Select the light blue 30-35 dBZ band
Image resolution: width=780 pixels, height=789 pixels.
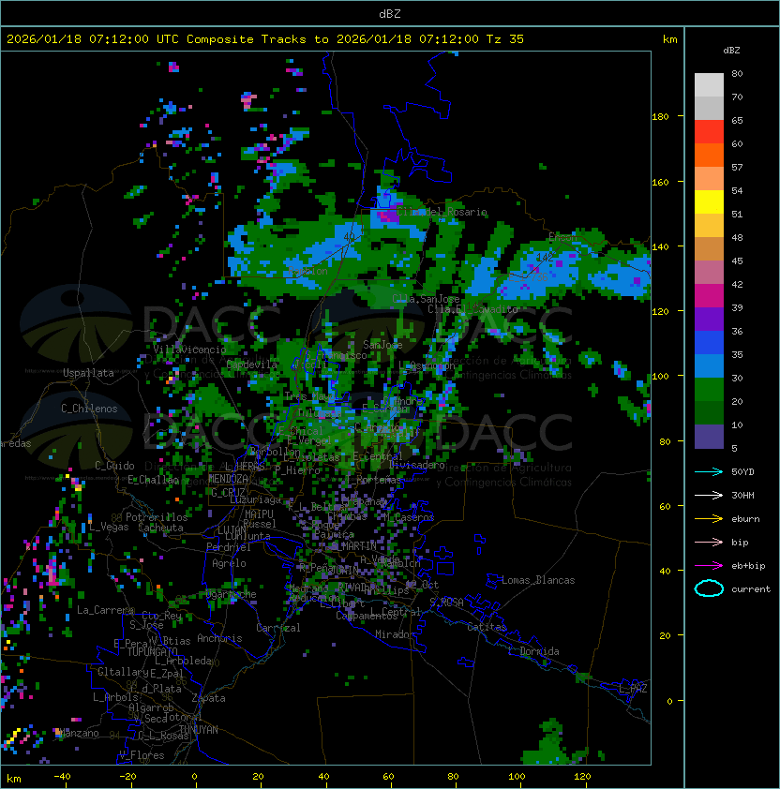coord(709,366)
